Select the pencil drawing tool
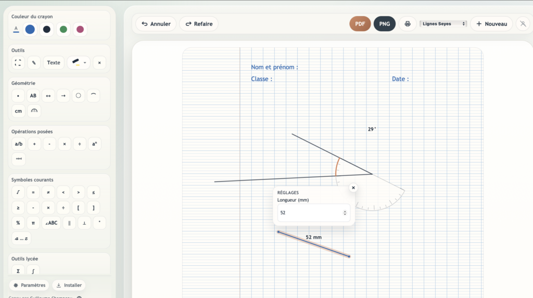Screen dimensions: 533x298 click(34, 62)
